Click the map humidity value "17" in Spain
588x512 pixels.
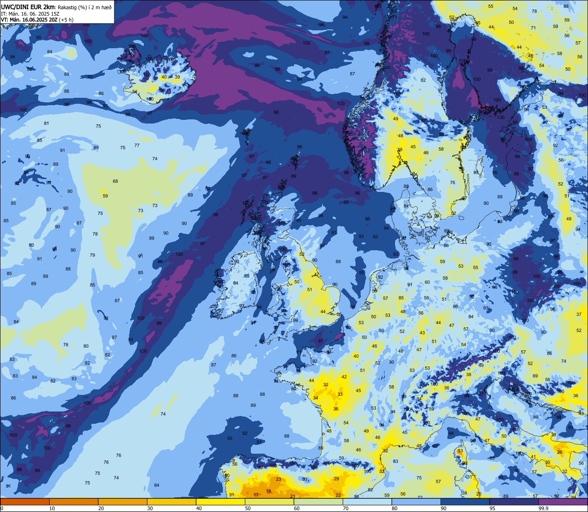[x=256, y=495]
